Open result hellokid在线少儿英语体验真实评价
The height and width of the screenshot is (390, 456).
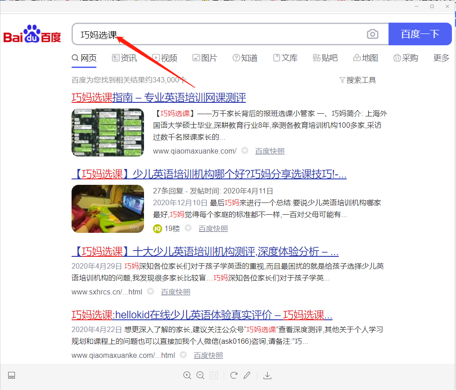pyautogui.click(x=202, y=315)
